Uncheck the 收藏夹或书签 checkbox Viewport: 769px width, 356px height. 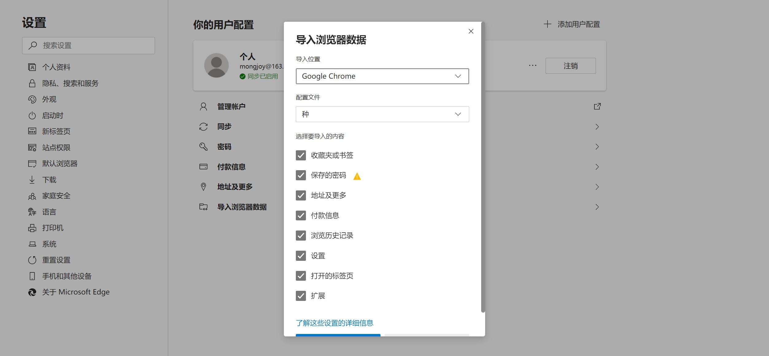301,156
